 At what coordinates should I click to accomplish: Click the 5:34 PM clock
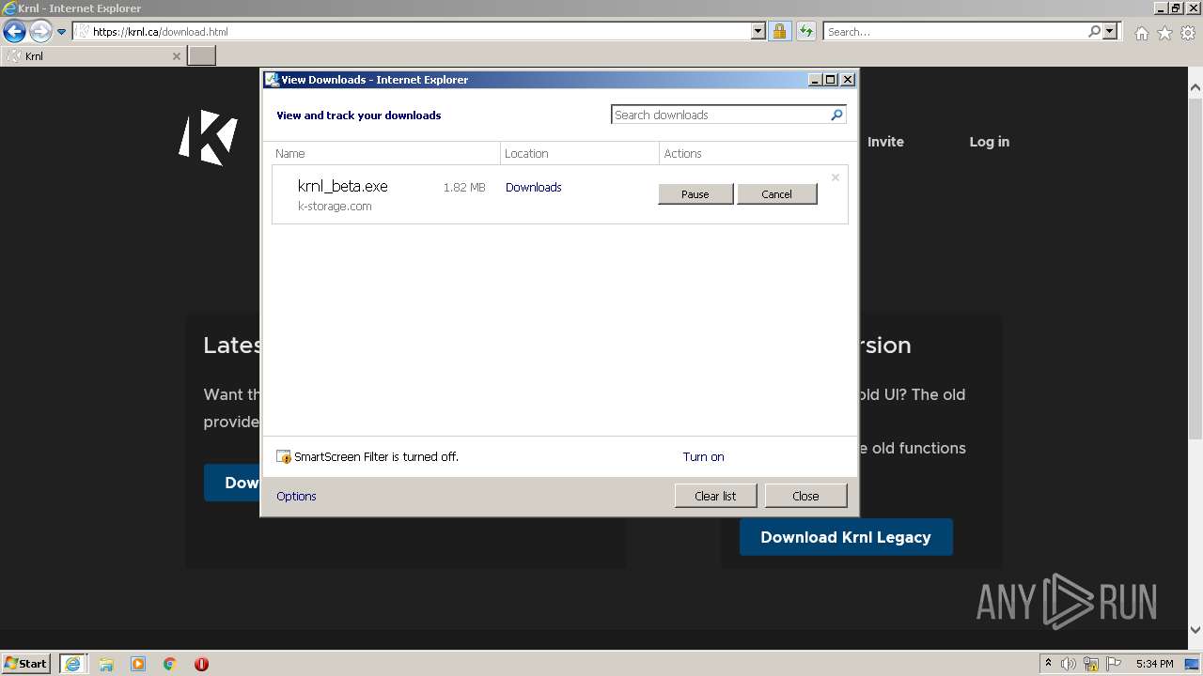1154,664
